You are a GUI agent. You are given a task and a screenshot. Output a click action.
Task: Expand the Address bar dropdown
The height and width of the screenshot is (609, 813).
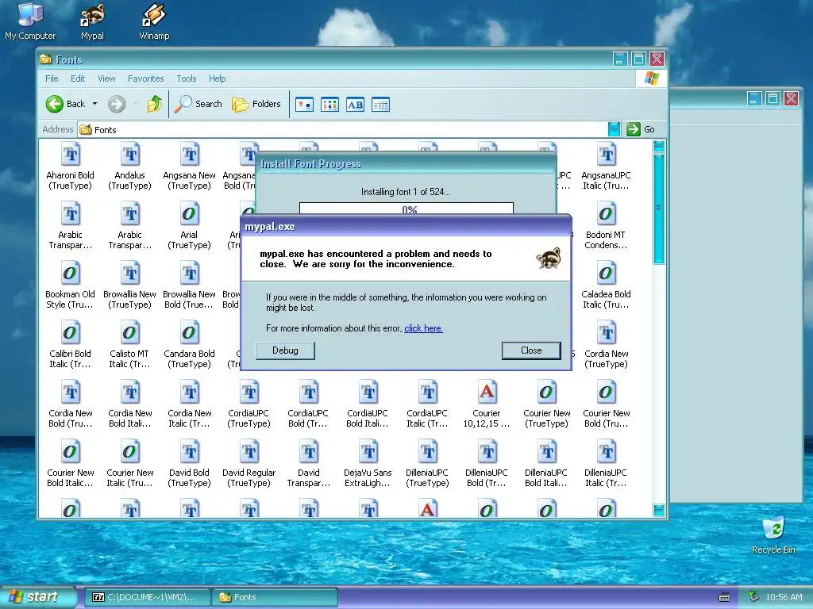coord(614,129)
